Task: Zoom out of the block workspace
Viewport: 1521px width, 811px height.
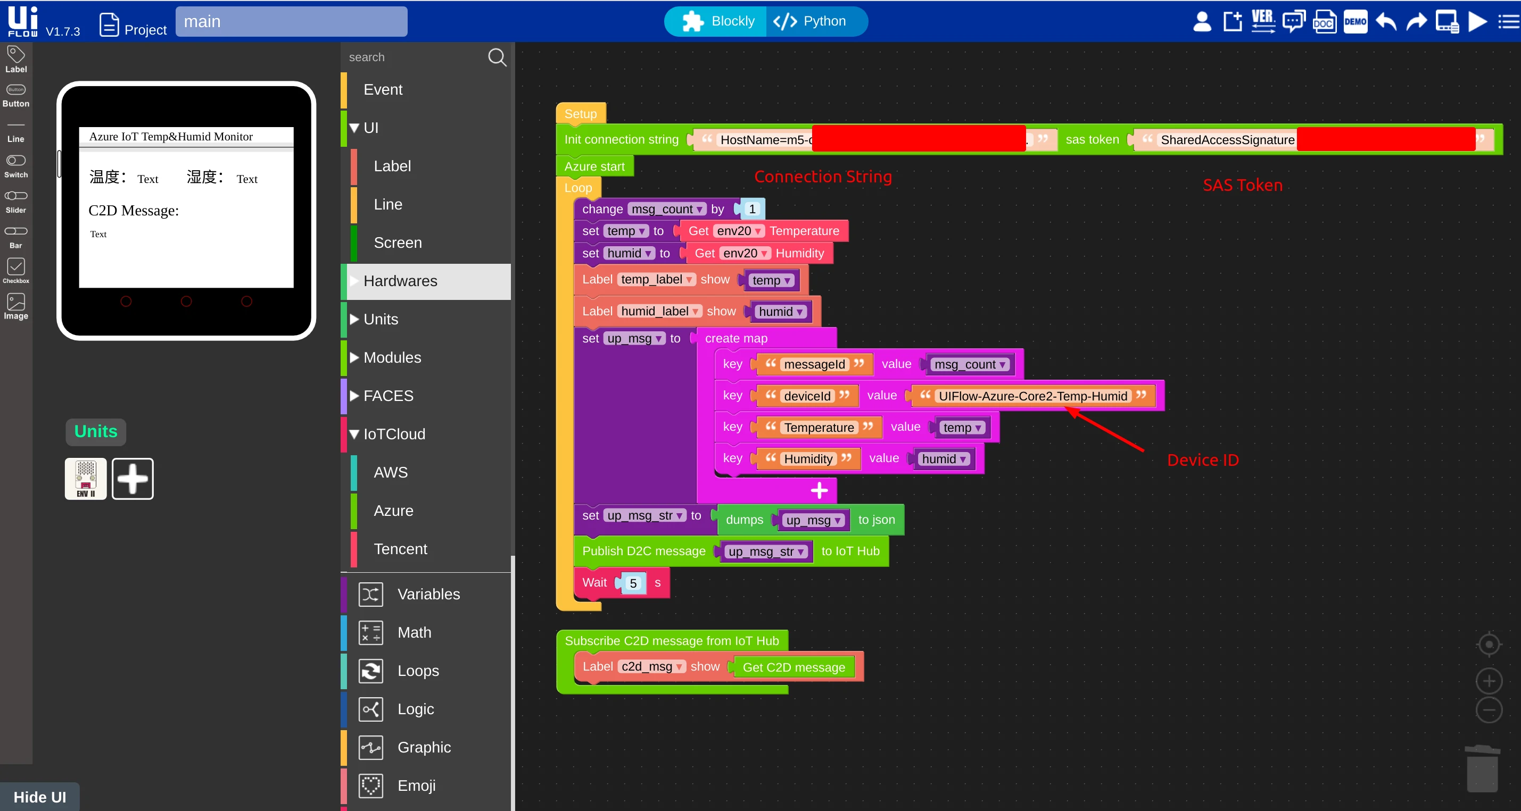Action: click(1489, 709)
